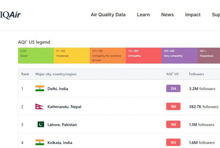Open the Air Quality Data menu
The width and height of the screenshot is (220, 148).
108,15
